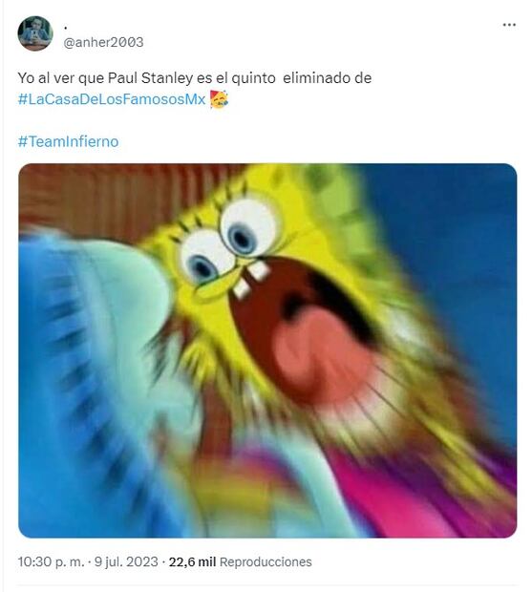Screen dimensions: 532x592
Task: Open the three-dot more options menu
Action: point(509,25)
